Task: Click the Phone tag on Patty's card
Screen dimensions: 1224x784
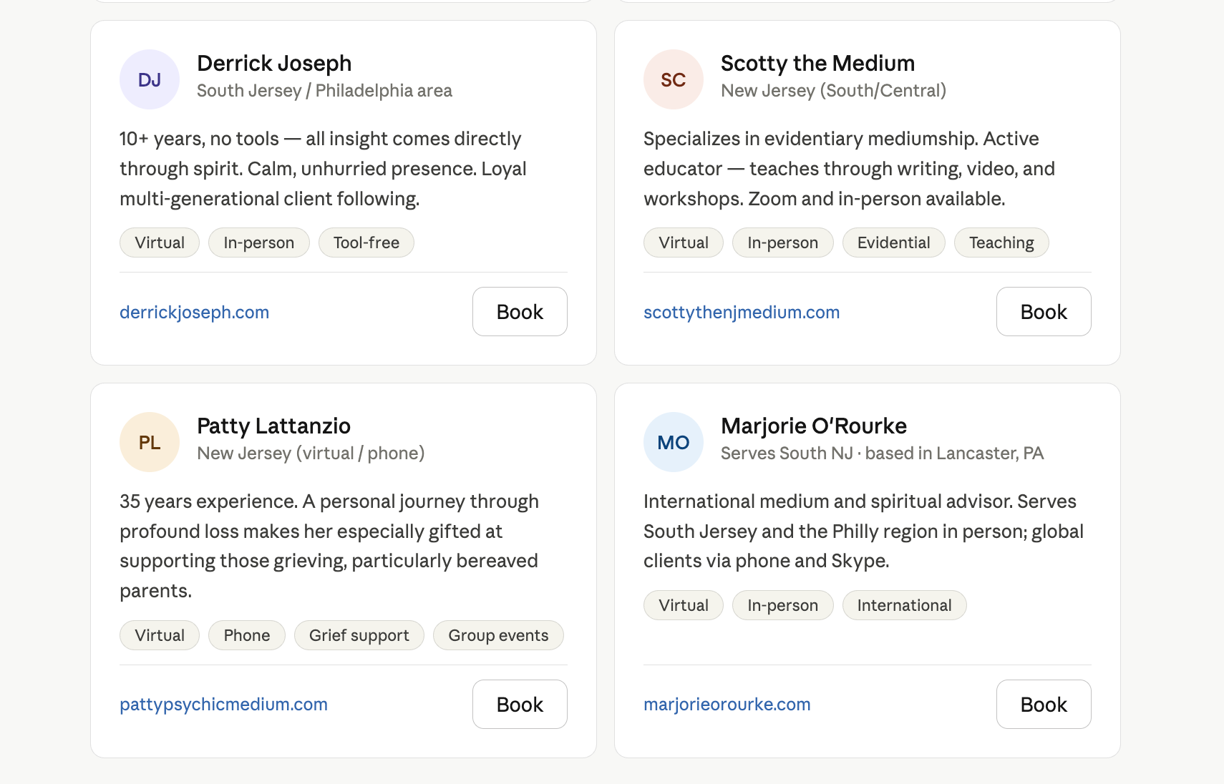Action: pos(247,636)
